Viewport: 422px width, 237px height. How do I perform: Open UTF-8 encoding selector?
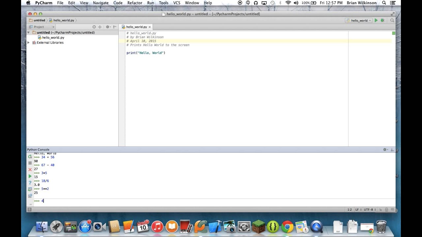[x=370, y=210]
